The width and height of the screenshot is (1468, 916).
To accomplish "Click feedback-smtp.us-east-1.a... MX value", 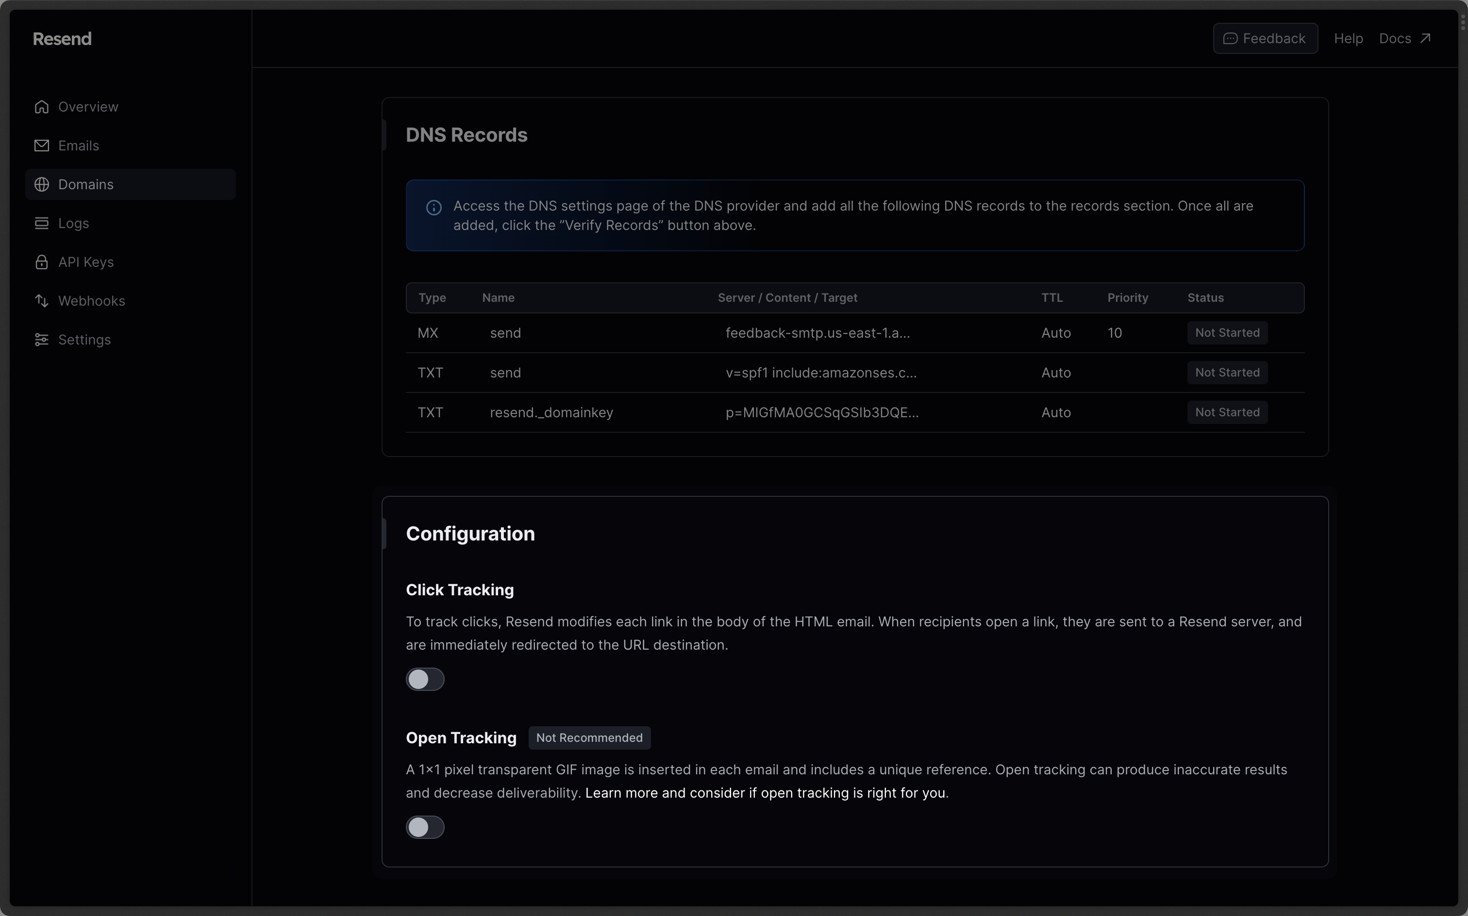I will pyautogui.click(x=817, y=333).
